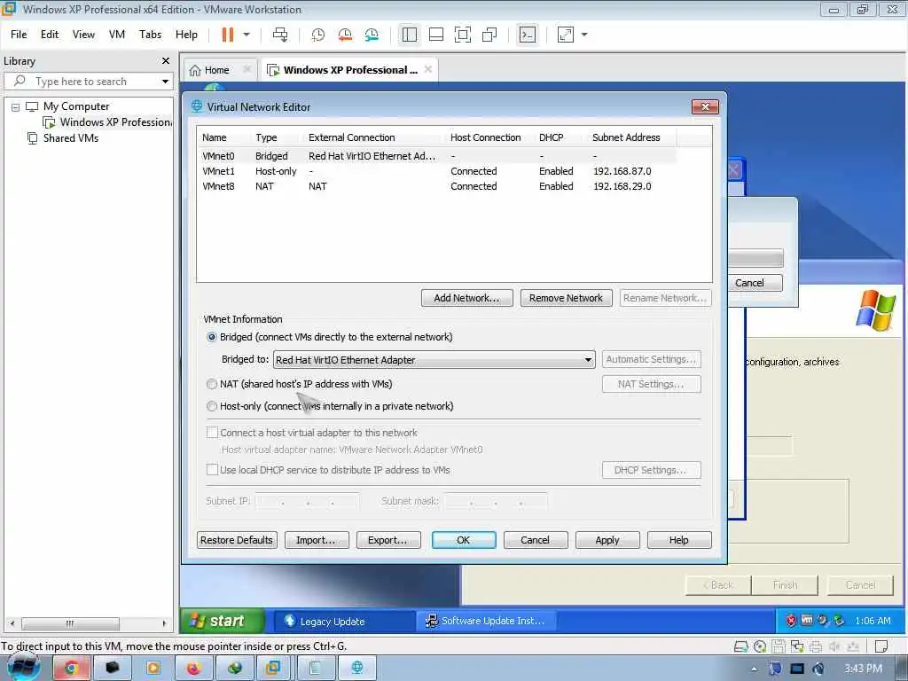Click the sound card icon in status bar

click(834, 646)
